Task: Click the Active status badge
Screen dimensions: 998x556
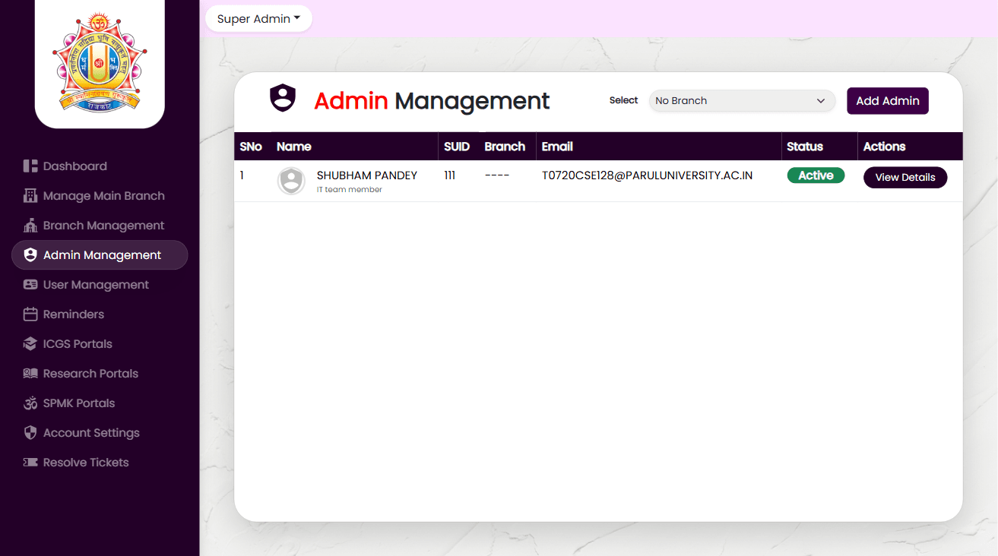Action: (x=816, y=175)
